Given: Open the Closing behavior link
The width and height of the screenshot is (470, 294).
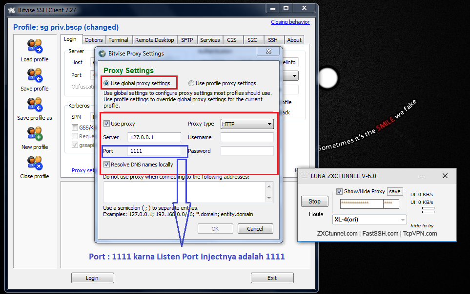Looking at the screenshot, I should click(x=290, y=22).
